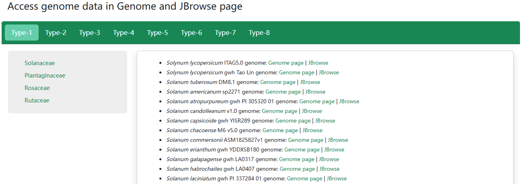
Task: View Genome page for Solanum atropurpureum
Action: tap(317, 101)
